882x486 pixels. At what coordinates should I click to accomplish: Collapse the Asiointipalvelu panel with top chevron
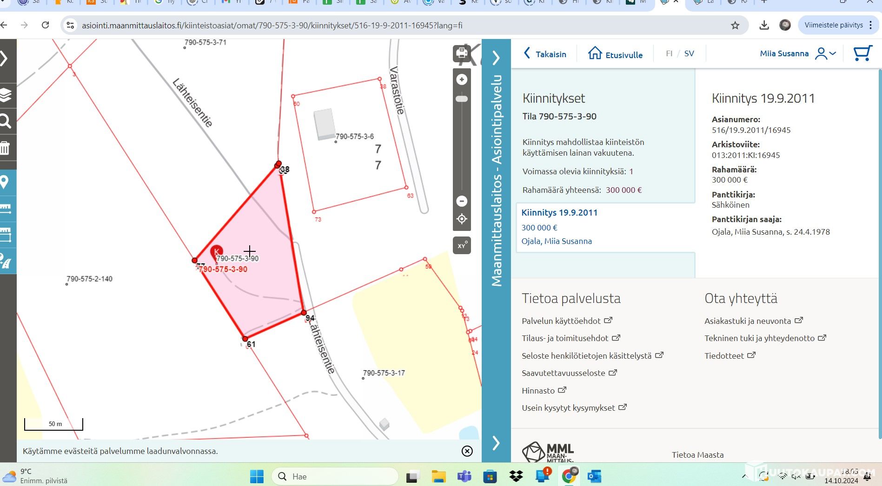(496, 58)
